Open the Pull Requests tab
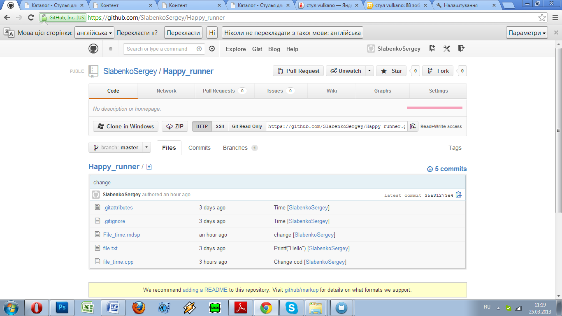The image size is (562, 316). (225, 91)
